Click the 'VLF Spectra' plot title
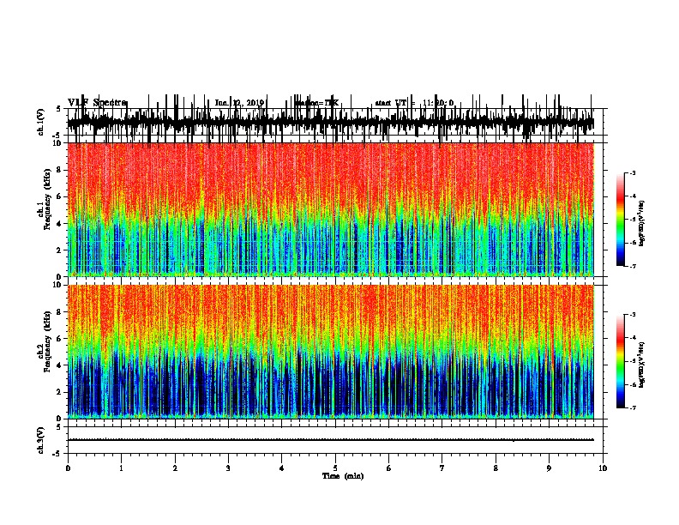 coord(98,103)
